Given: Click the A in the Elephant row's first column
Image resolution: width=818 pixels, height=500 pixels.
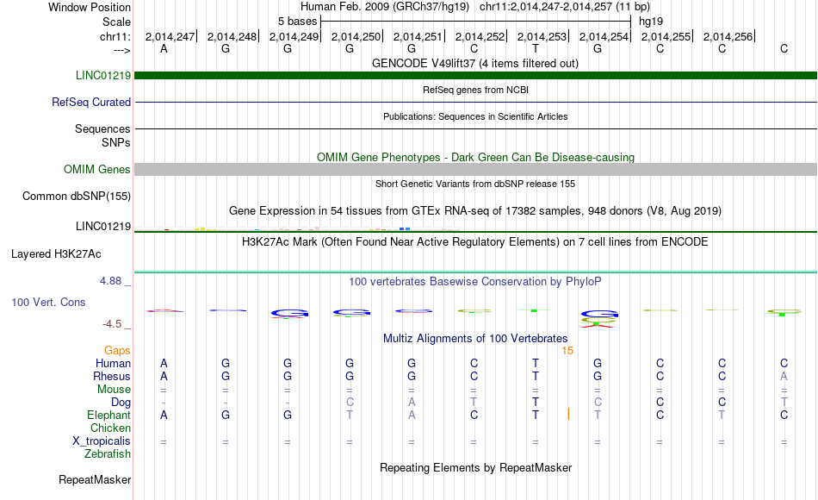Looking at the screenshot, I should pos(164,415).
